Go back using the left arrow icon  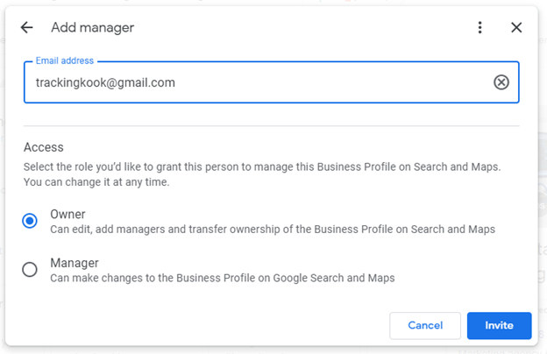[x=26, y=27]
